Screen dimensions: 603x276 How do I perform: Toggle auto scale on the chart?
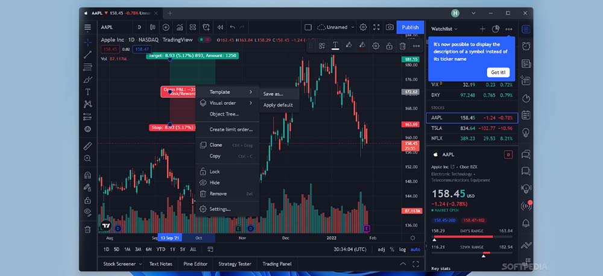[x=415, y=249]
